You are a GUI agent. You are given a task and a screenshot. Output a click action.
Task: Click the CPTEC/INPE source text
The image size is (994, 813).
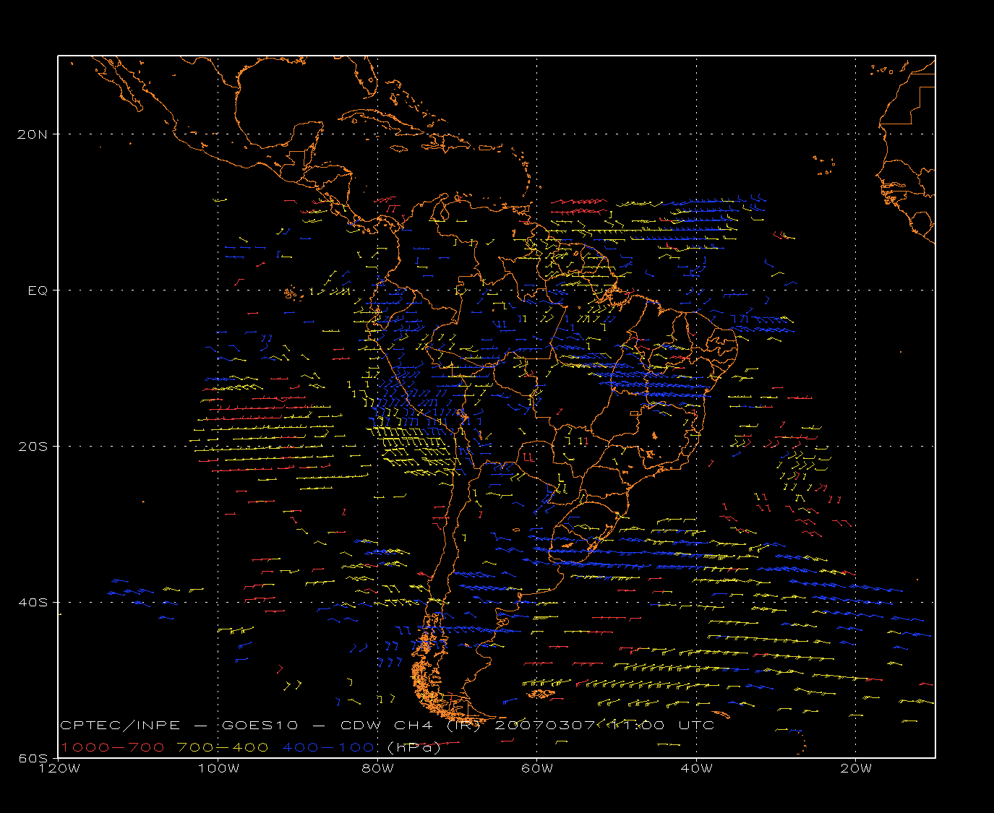[x=120, y=726]
